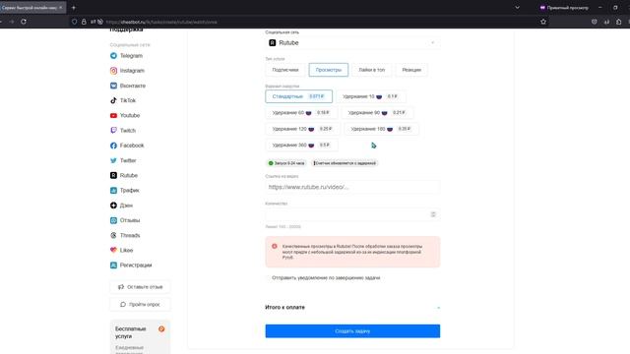
Task: Select the Просмотры service type
Action: 328,70
